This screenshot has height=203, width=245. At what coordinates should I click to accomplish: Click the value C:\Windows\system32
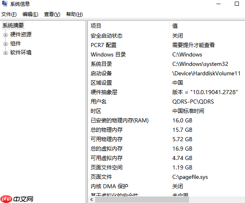click(x=200, y=64)
